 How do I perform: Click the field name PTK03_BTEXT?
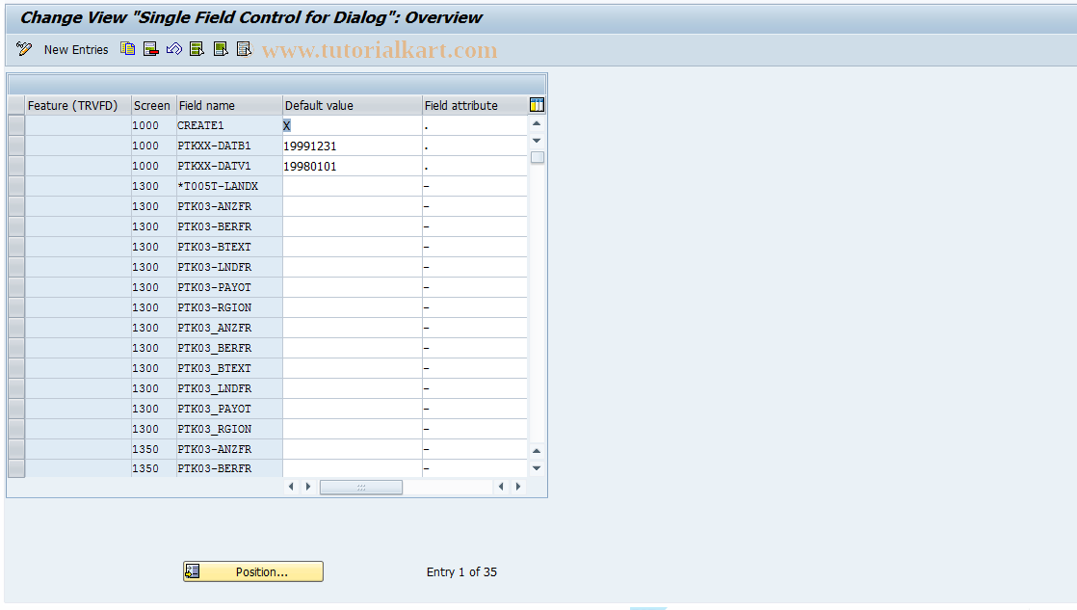coord(214,368)
